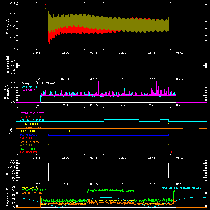Click the 'Roll period [s]' axis label
The width and height of the screenshot is (210, 210).
pyautogui.click(x=8, y=65)
